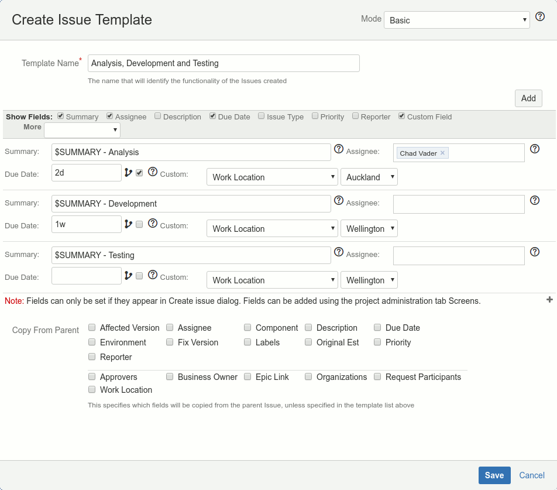Viewport: 557px width, 490px height.
Task: Enable Reporter show field checkbox
Action: (x=356, y=116)
